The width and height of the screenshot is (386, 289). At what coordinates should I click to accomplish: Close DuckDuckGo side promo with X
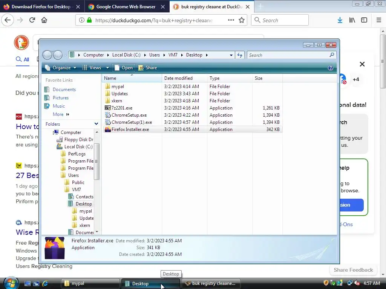[x=362, y=64]
